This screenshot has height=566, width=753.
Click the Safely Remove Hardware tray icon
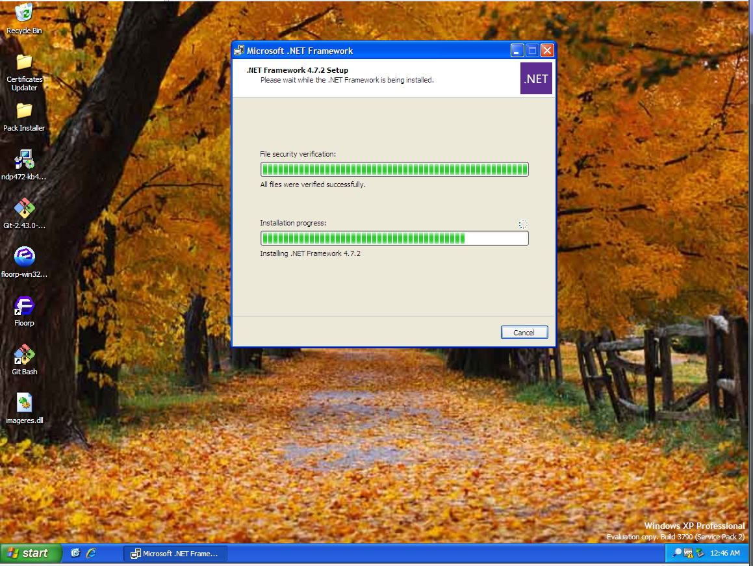[x=700, y=553]
